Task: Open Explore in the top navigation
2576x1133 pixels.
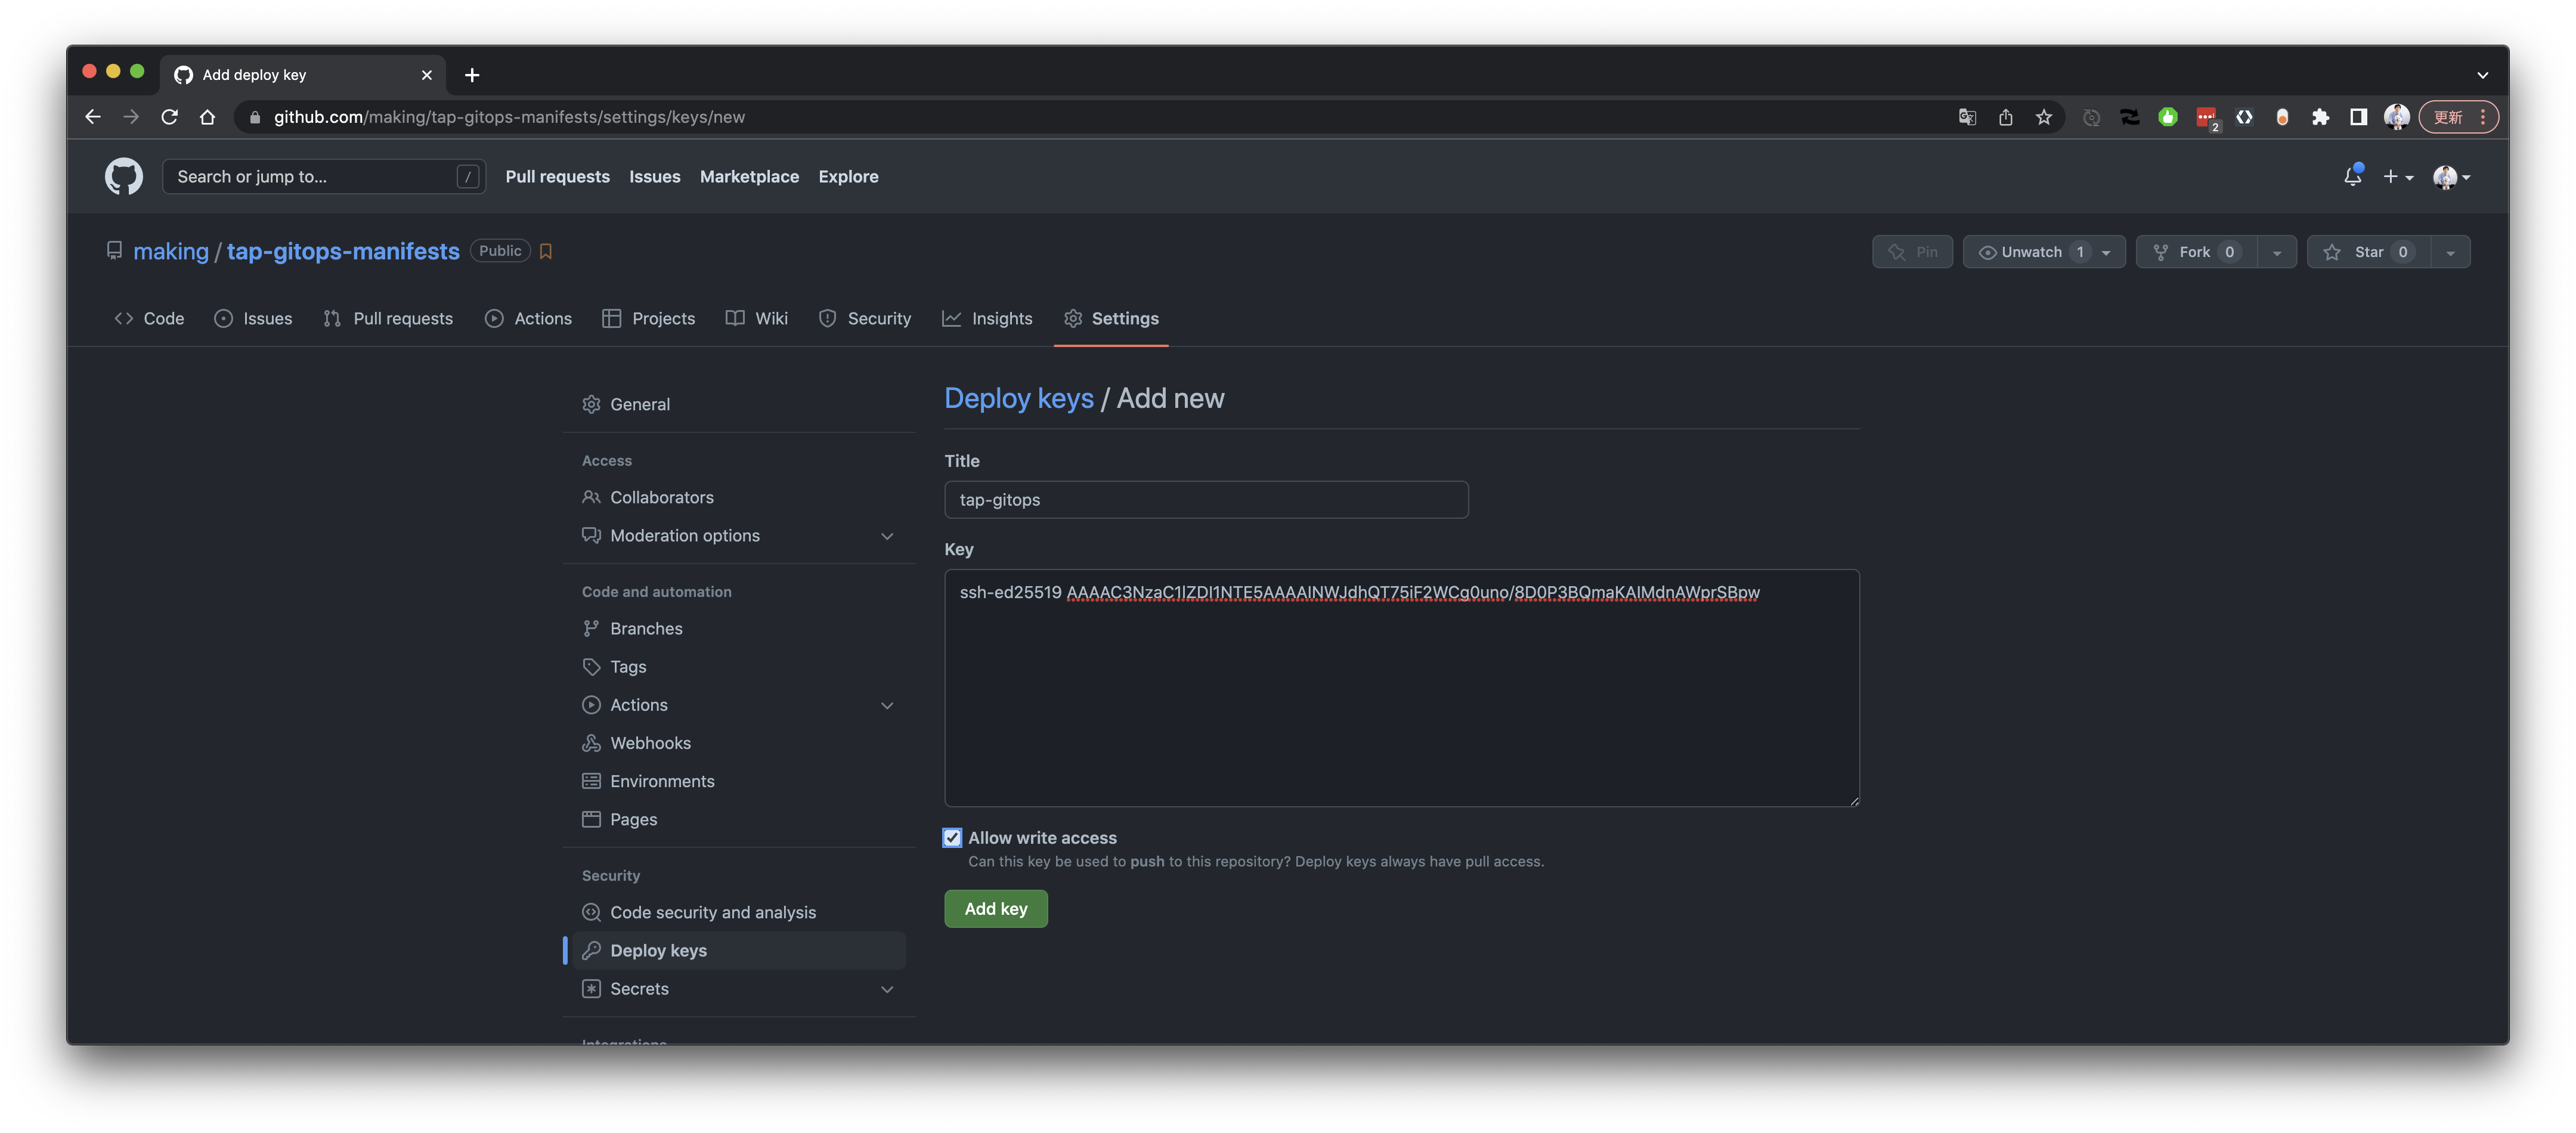Action: coord(848,177)
